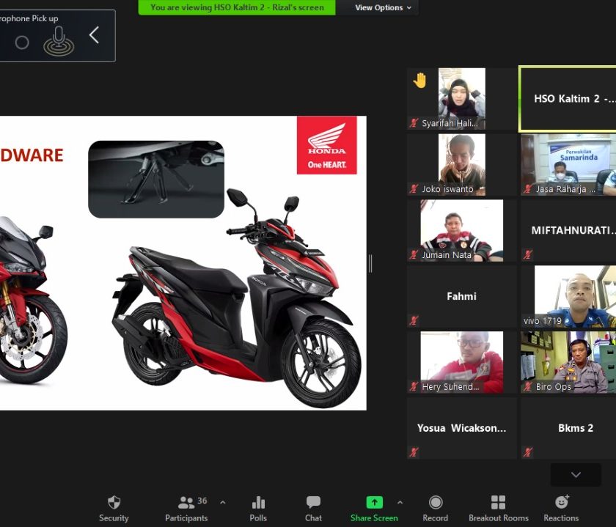Click the raised hand icon on Syarifah's tile
Viewport: 616px width, 527px height.
click(420, 81)
